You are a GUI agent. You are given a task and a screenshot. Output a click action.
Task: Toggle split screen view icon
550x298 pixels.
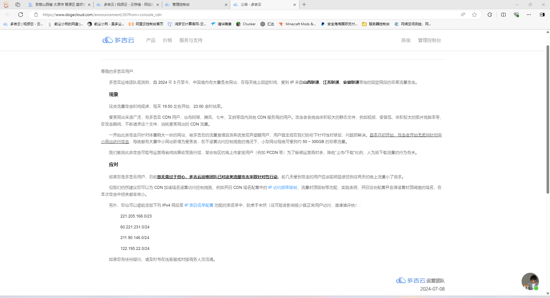pyautogui.click(x=503, y=15)
